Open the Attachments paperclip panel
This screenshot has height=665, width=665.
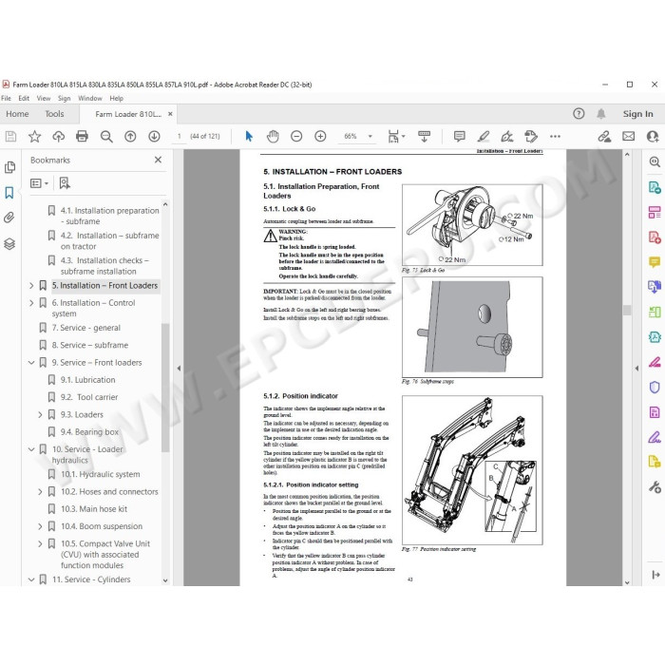tap(9, 218)
